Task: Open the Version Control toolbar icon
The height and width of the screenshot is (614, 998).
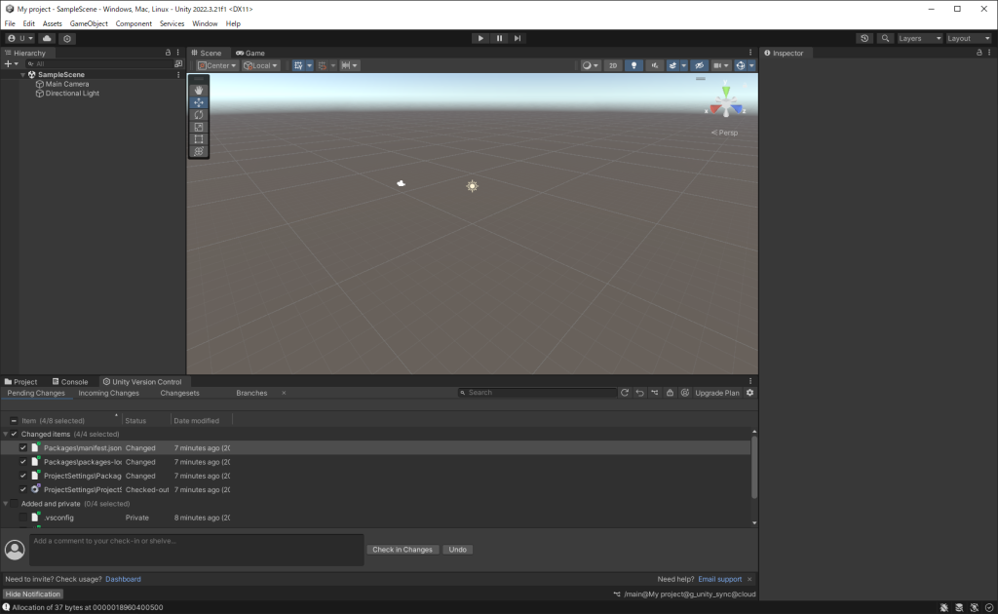Action: pos(67,38)
